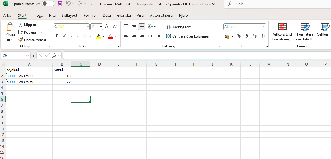
Task: Increase font size with larger A
Action: click(107, 27)
